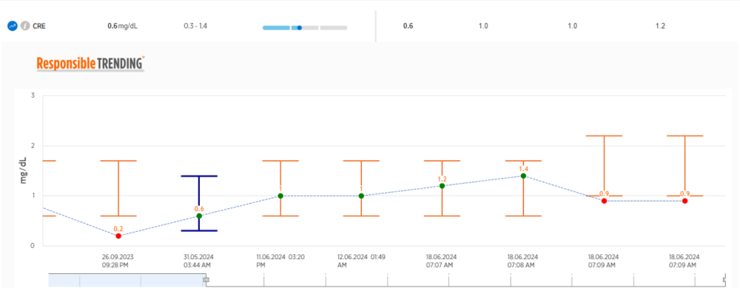The width and height of the screenshot is (740, 288).
Task: Click the blue dot on the CRE range bar
Action: (299, 28)
